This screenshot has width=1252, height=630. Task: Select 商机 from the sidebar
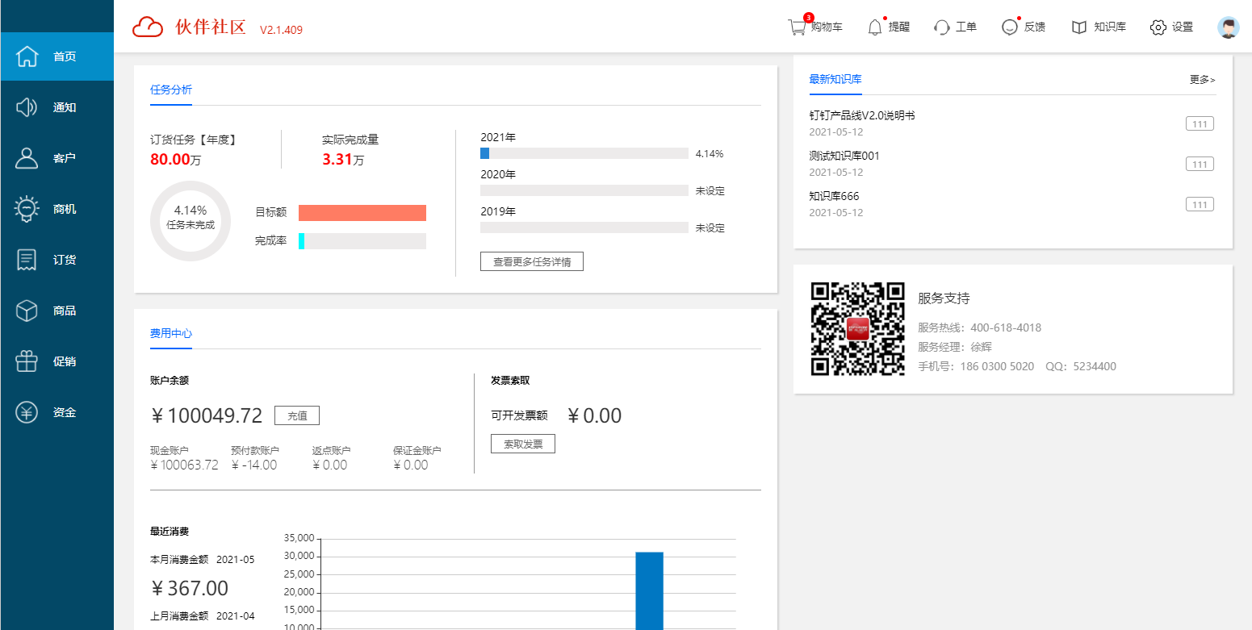click(57, 209)
